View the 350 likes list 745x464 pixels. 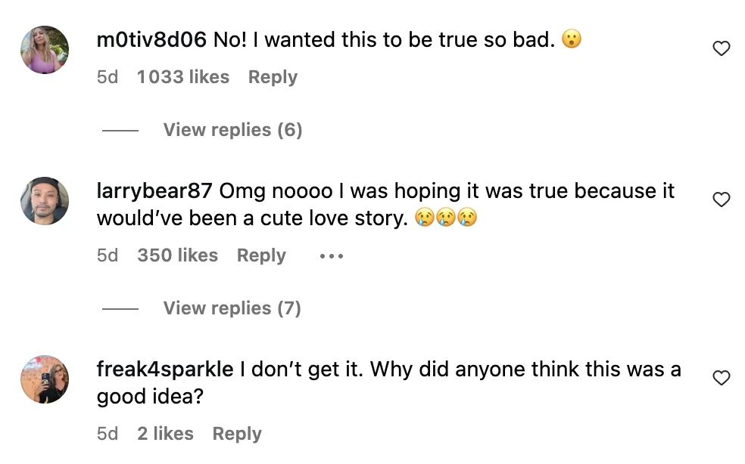click(177, 255)
